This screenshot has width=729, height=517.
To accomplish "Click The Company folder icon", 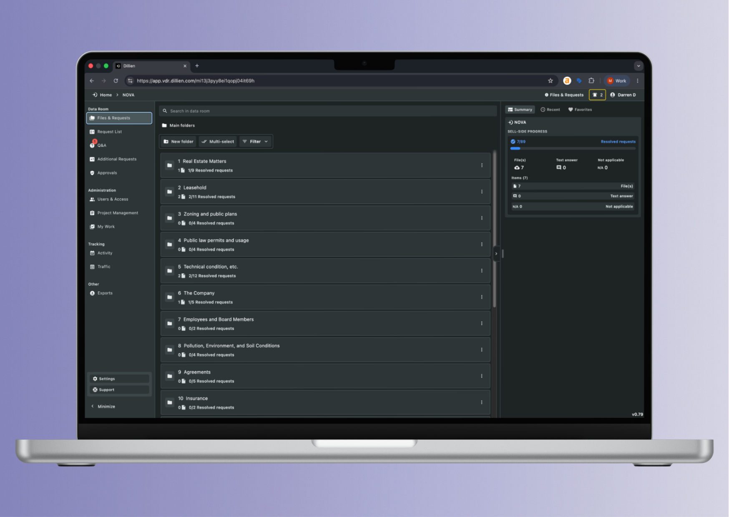I will [169, 297].
